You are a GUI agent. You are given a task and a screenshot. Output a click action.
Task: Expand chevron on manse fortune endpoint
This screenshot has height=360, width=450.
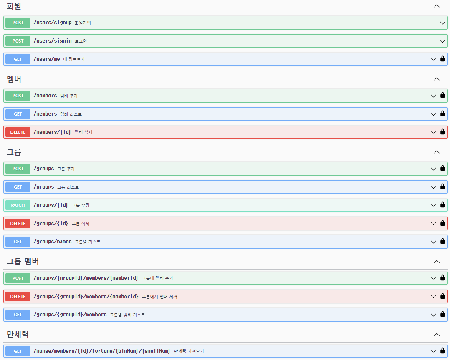433,351
